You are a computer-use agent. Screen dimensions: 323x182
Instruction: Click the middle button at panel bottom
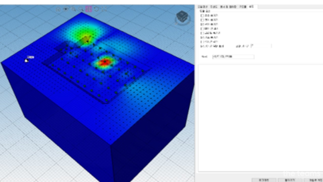coord(289,180)
